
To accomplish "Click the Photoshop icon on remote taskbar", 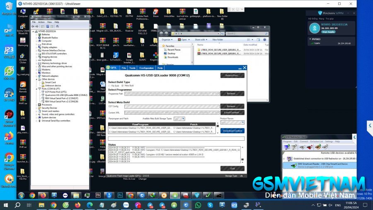I will [120, 195].
